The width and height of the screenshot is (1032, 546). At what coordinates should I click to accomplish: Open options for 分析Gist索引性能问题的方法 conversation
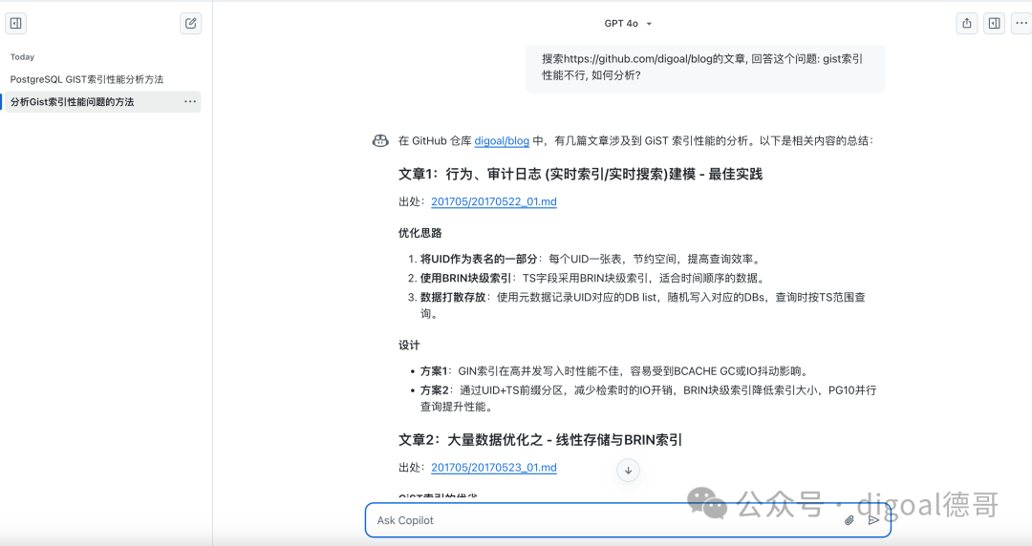[x=190, y=102]
